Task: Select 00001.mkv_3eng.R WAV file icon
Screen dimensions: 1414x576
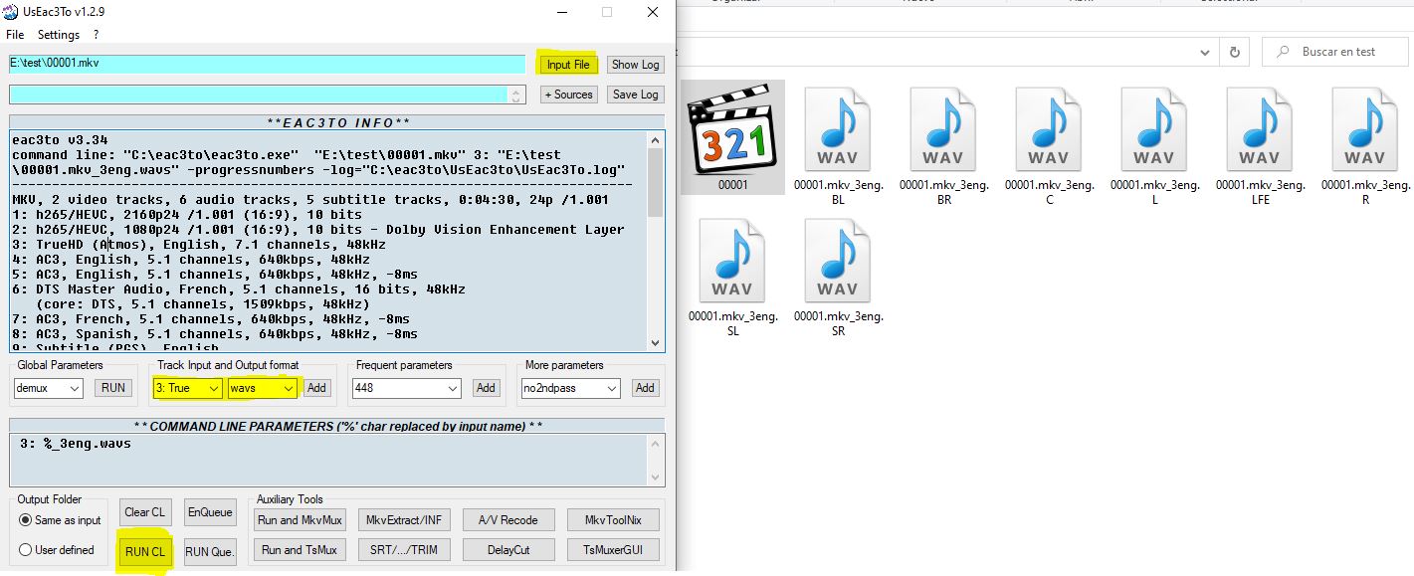Action: 1364,130
